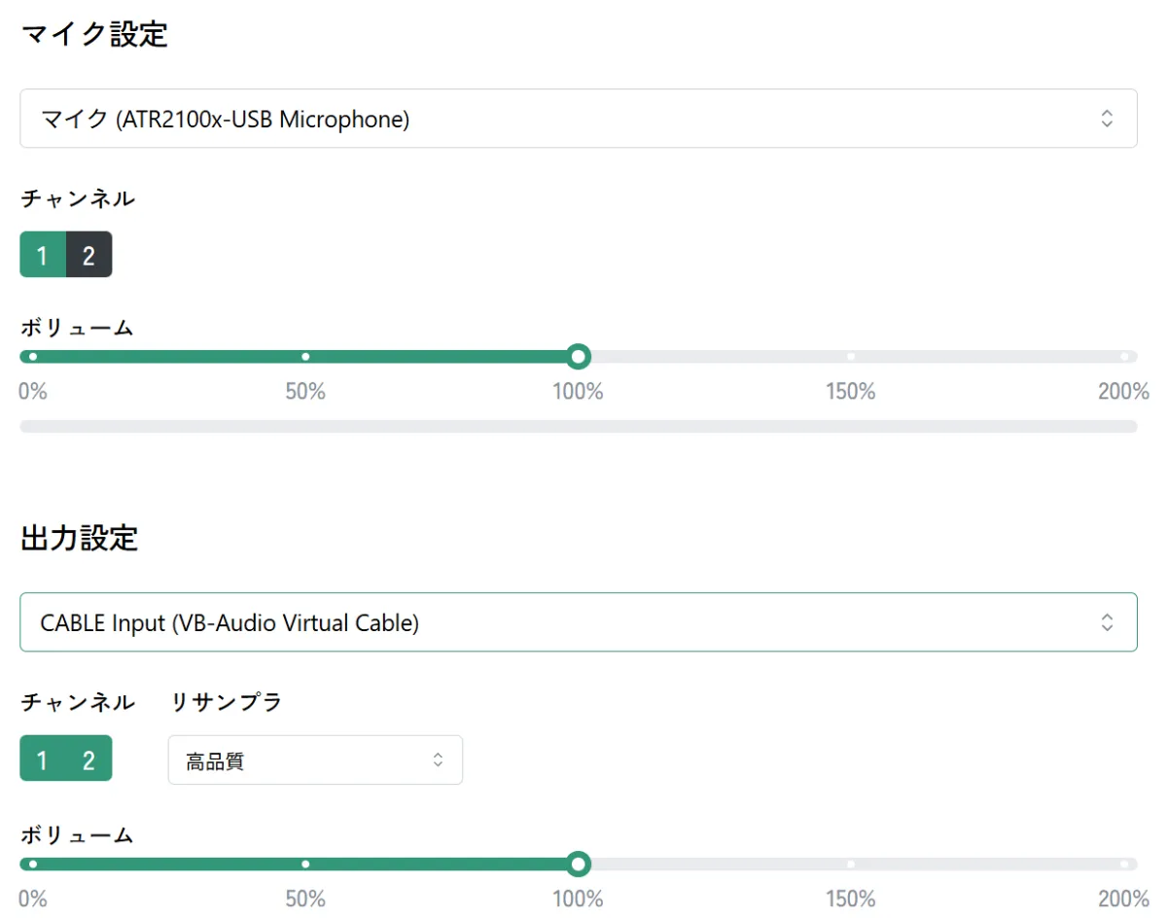Click the microphone input level meter bar
The image size is (1167, 918).
[x=578, y=426]
